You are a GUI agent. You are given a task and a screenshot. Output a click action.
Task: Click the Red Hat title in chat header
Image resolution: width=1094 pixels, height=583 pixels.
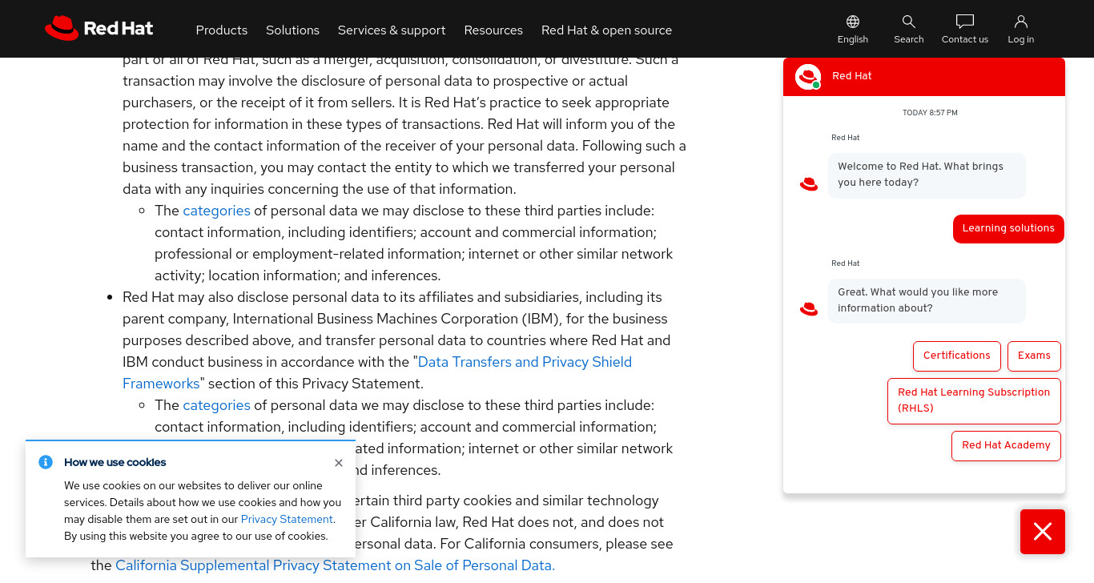(x=851, y=76)
